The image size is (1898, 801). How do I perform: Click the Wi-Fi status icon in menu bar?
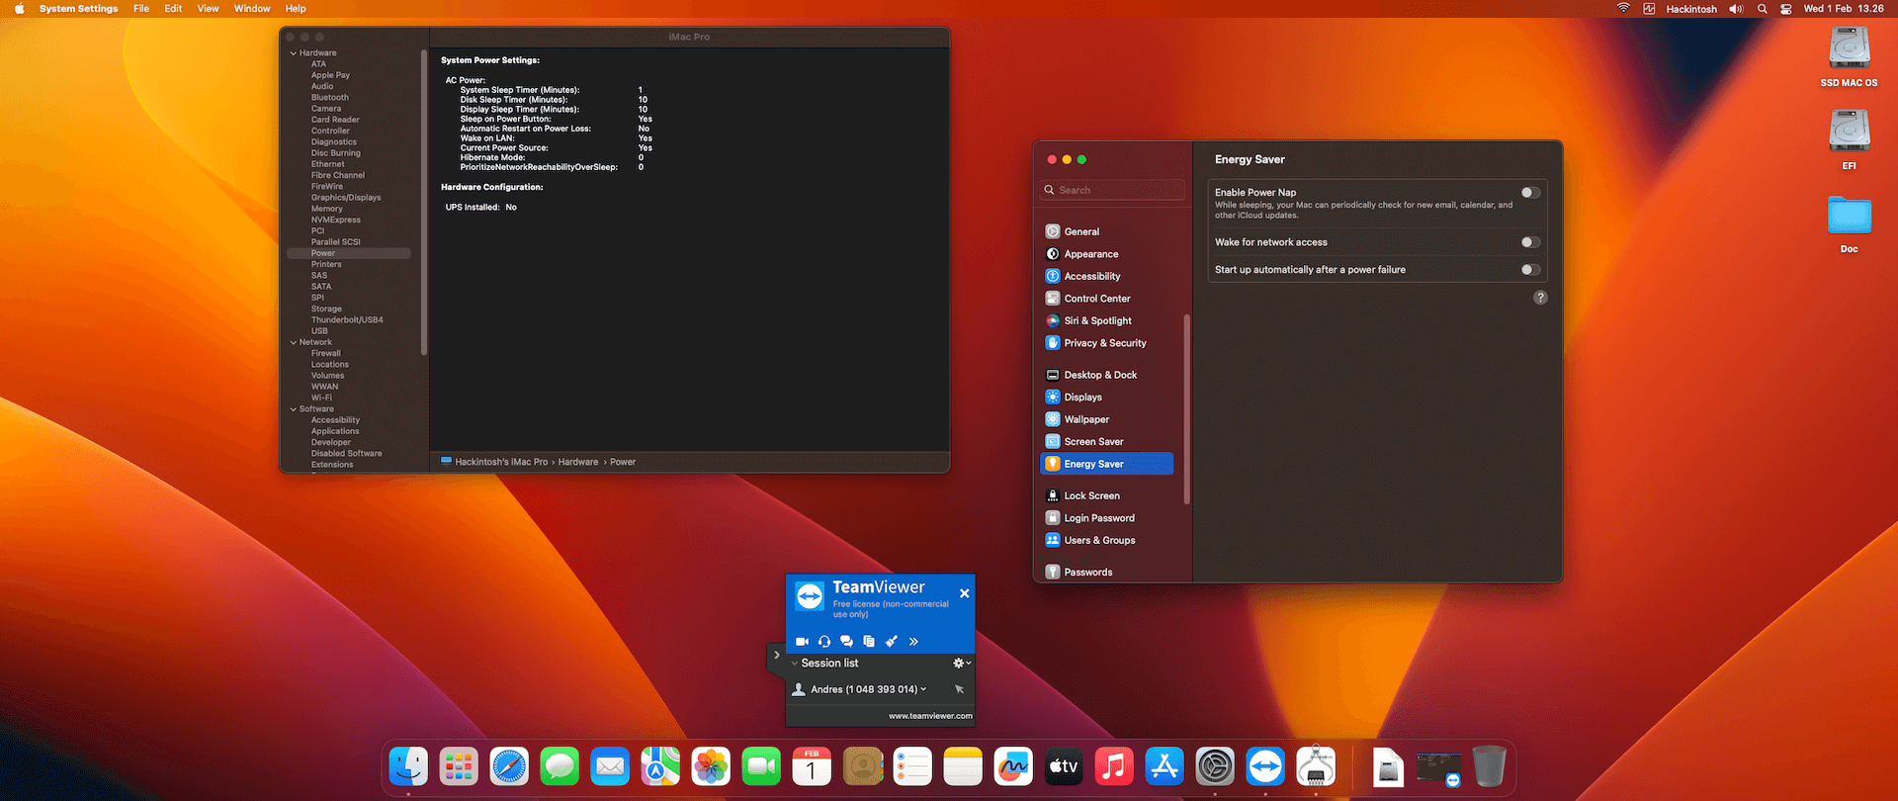coord(1623,9)
